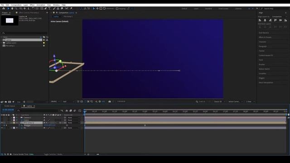Open Parent dropdown for BG layer
The height and width of the screenshot is (163, 290).
pyautogui.click(x=73, y=128)
